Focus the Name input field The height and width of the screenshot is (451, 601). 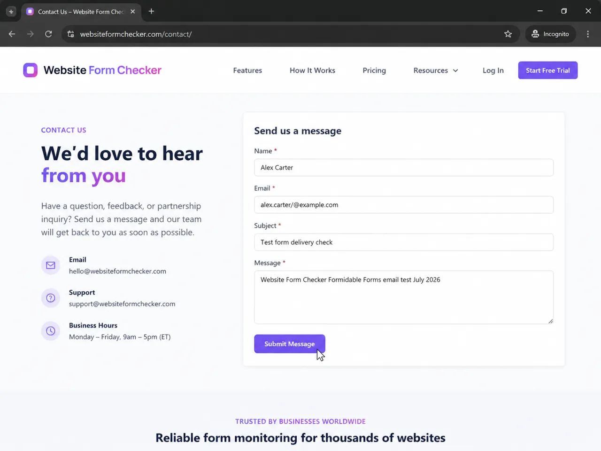pyautogui.click(x=404, y=167)
